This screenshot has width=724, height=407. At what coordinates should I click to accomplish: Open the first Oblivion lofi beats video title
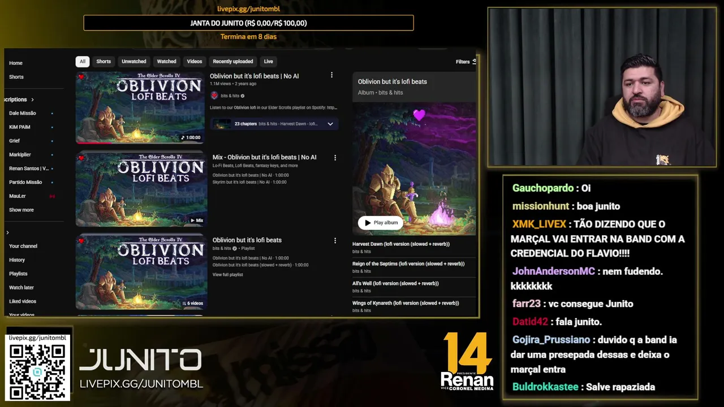click(255, 76)
